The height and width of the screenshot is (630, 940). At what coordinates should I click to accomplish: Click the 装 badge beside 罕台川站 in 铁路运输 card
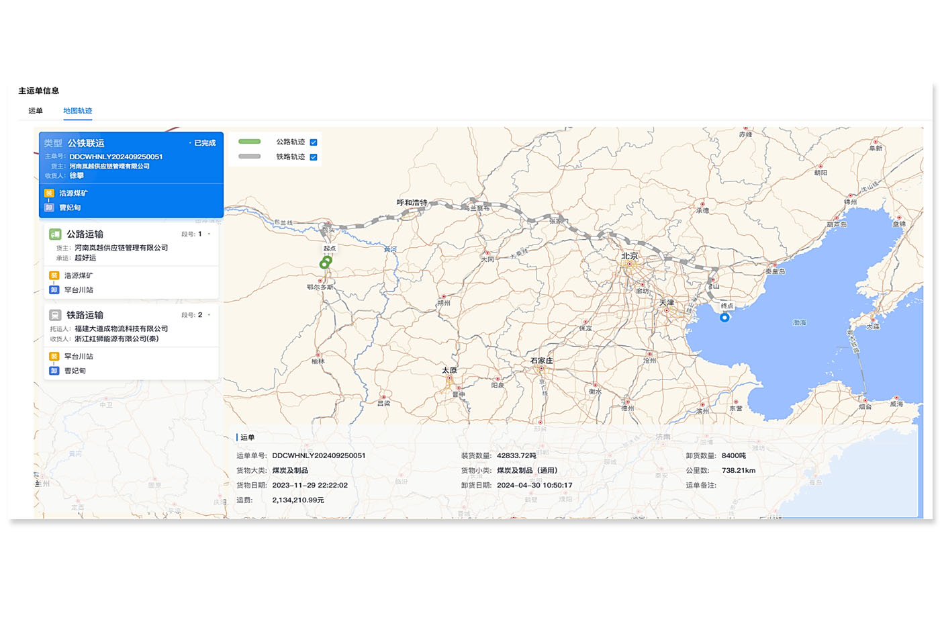(54, 357)
